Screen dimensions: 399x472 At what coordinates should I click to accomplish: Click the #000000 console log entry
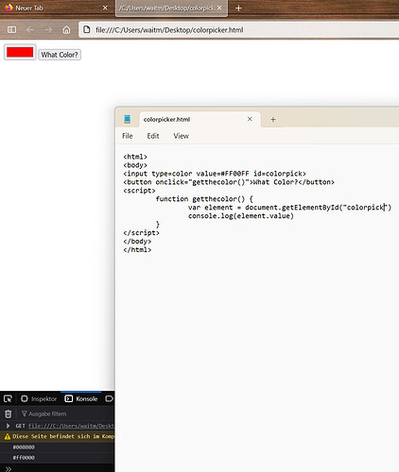pos(24,447)
